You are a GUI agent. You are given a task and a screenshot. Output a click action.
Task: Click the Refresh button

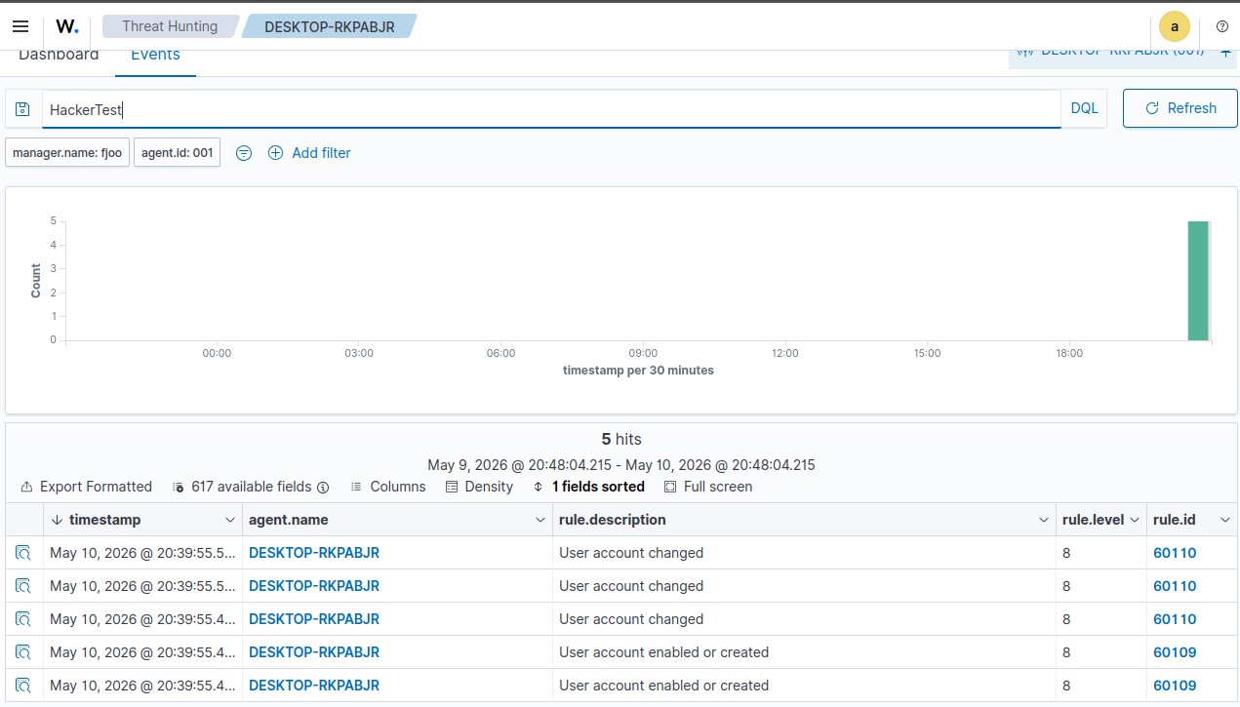[x=1180, y=108]
